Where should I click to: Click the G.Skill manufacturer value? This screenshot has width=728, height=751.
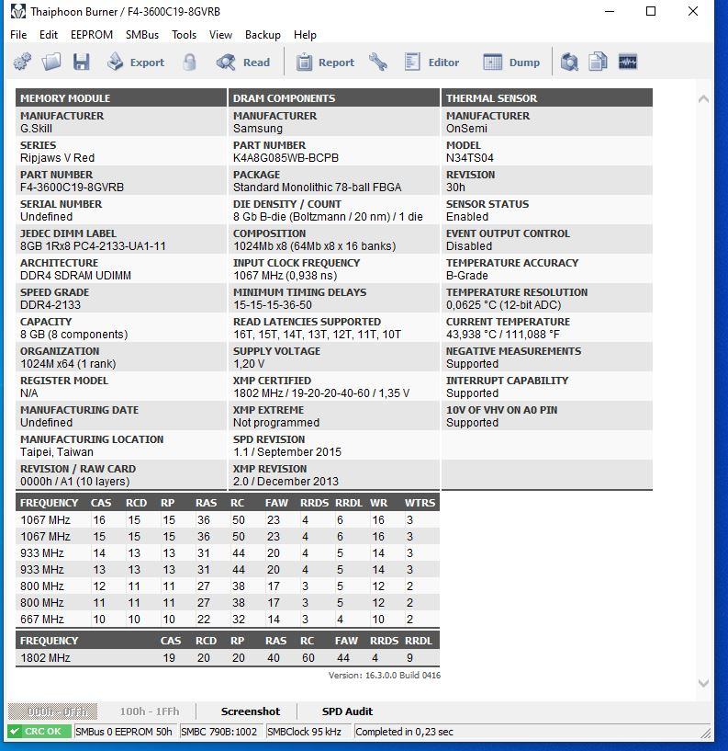tap(36, 129)
